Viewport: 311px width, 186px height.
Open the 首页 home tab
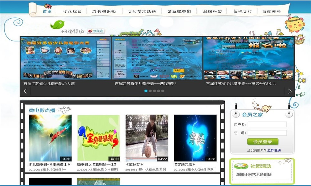47,11
